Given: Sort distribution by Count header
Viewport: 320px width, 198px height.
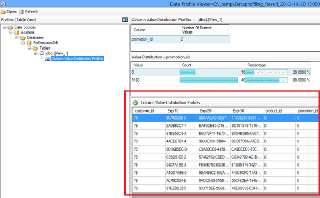Looking at the screenshot, I should click(213, 65).
